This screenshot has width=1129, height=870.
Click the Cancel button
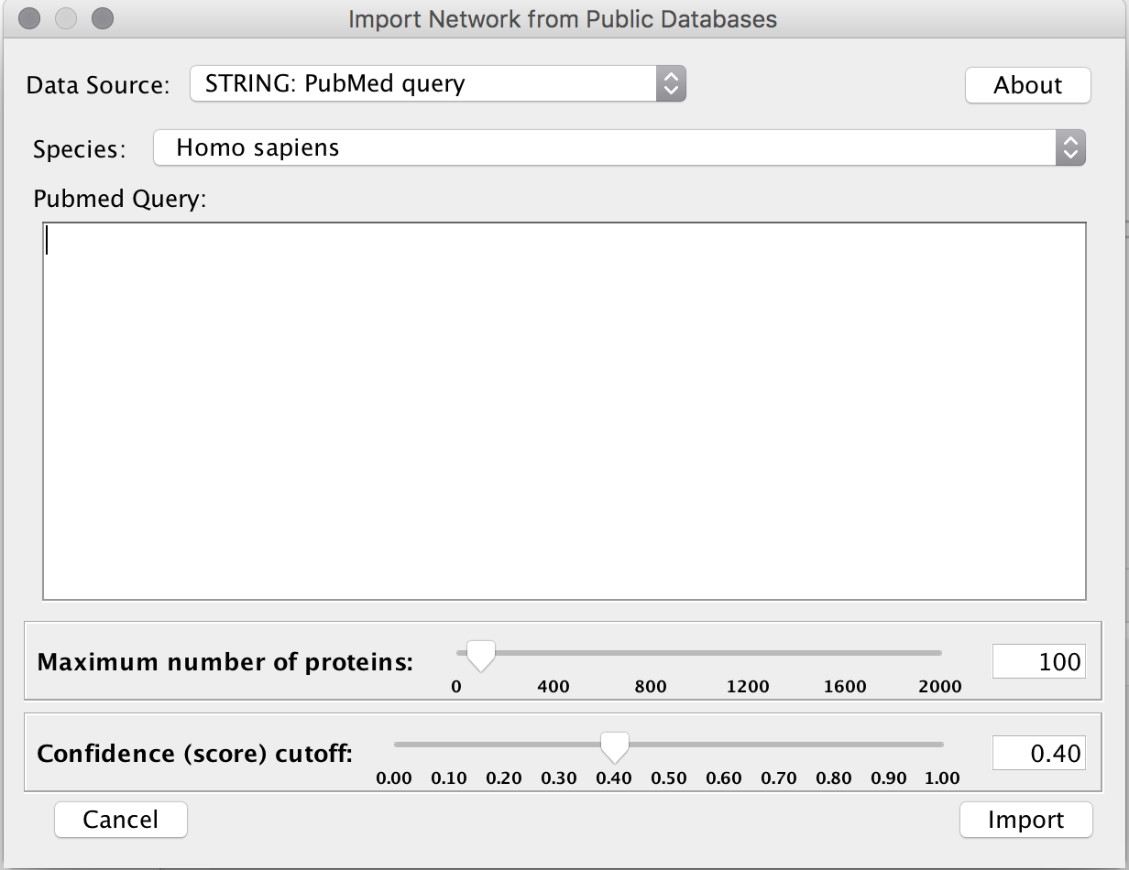tap(121, 820)
